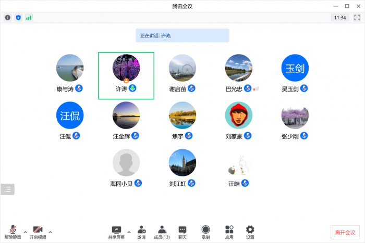Click 焦宇's muted mic icon
365x243 pixels.
(189, 136)
